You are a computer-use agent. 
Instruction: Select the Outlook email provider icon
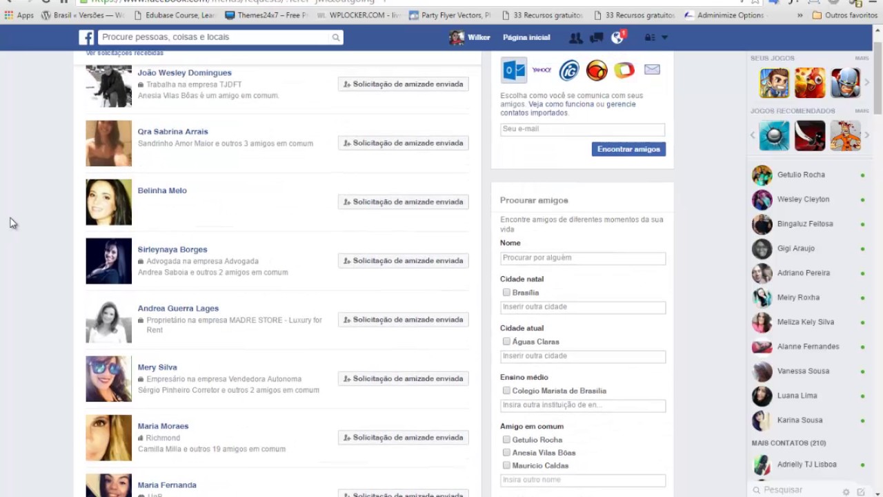click(x=514, y=70)
